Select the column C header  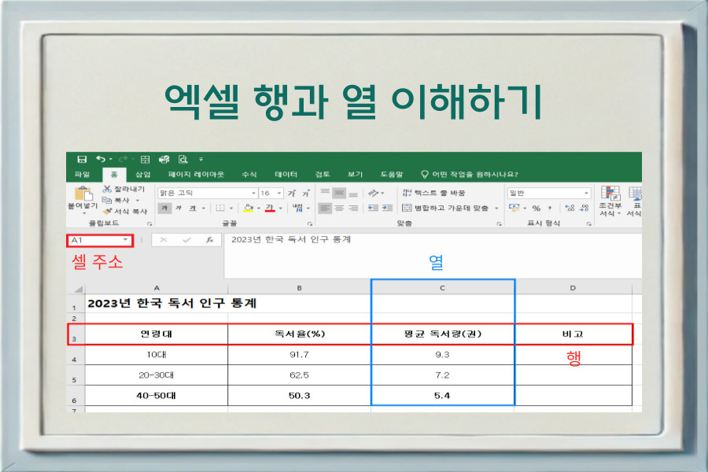pos(442,288)
